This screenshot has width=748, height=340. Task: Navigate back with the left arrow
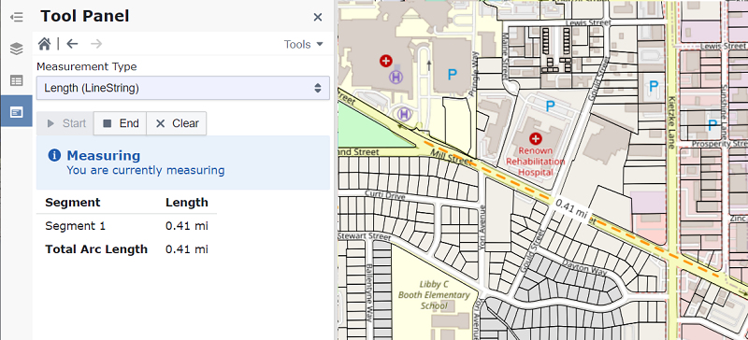(72, 44)
